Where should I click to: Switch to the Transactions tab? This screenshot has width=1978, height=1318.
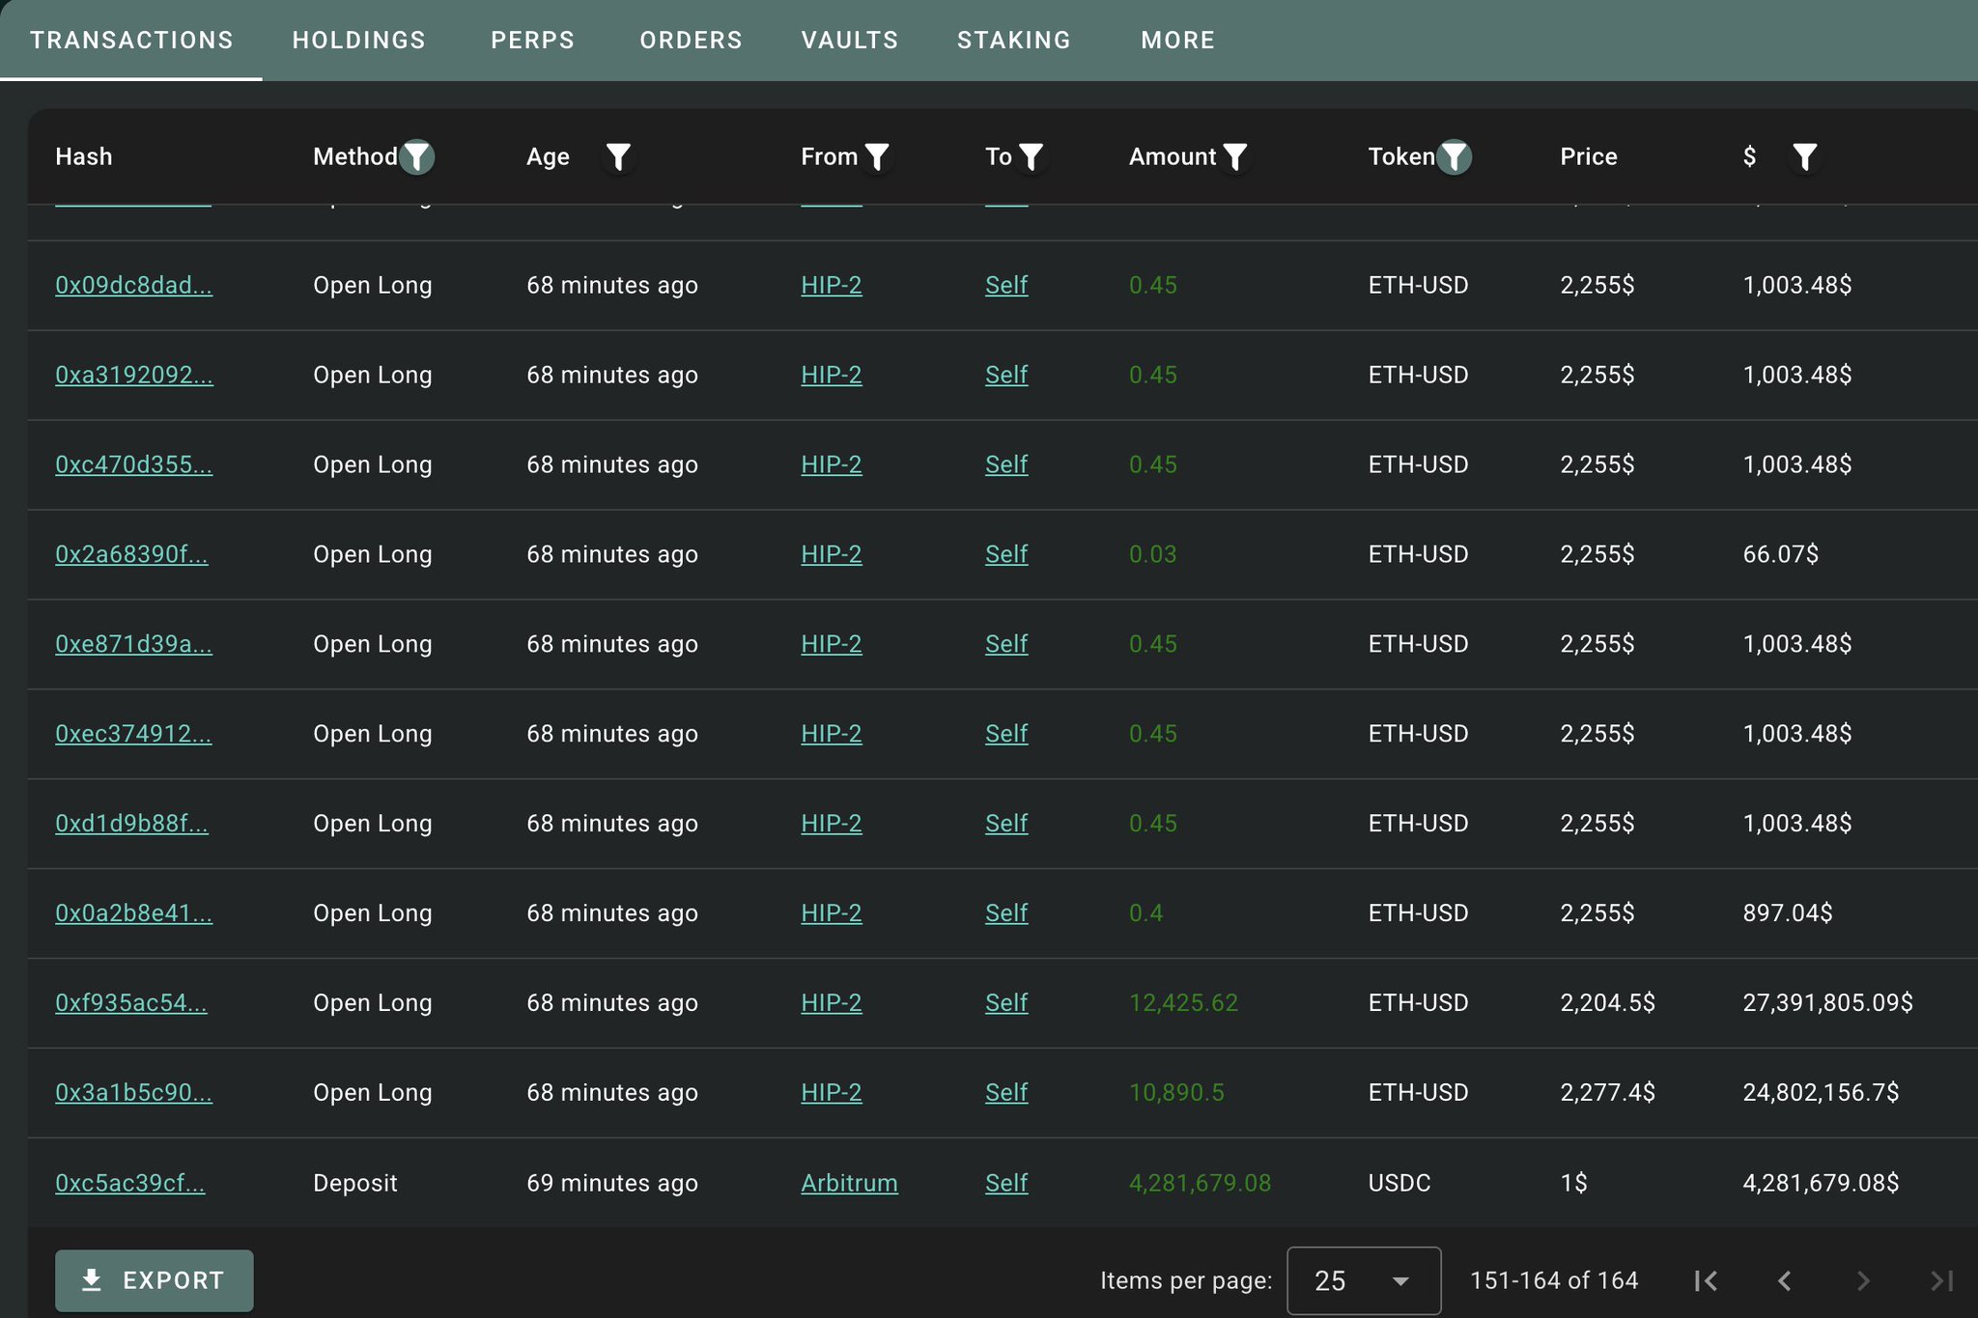(x=131, y=40)
